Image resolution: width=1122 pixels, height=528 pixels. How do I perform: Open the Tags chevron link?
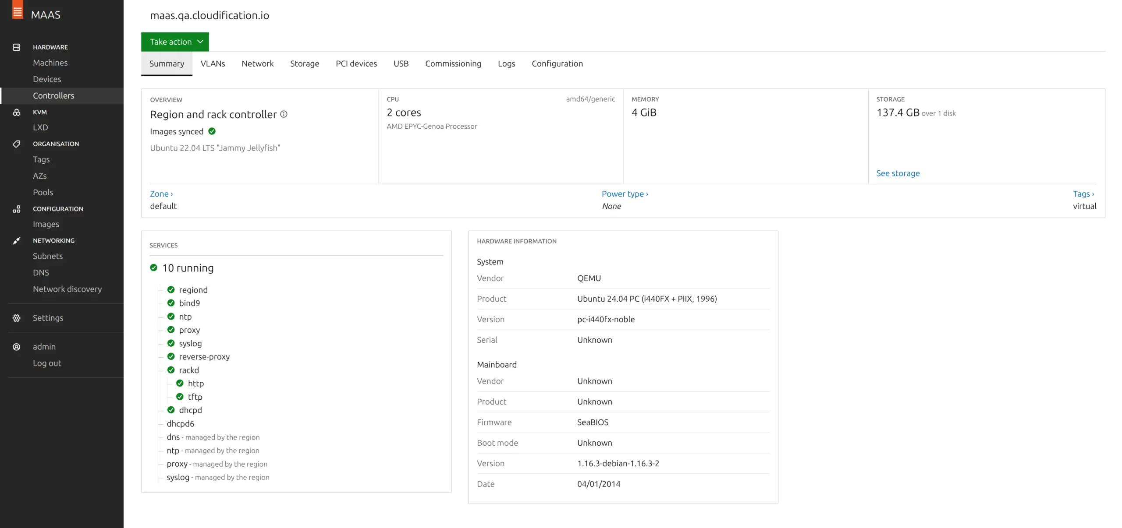(x=1083, y=194)
